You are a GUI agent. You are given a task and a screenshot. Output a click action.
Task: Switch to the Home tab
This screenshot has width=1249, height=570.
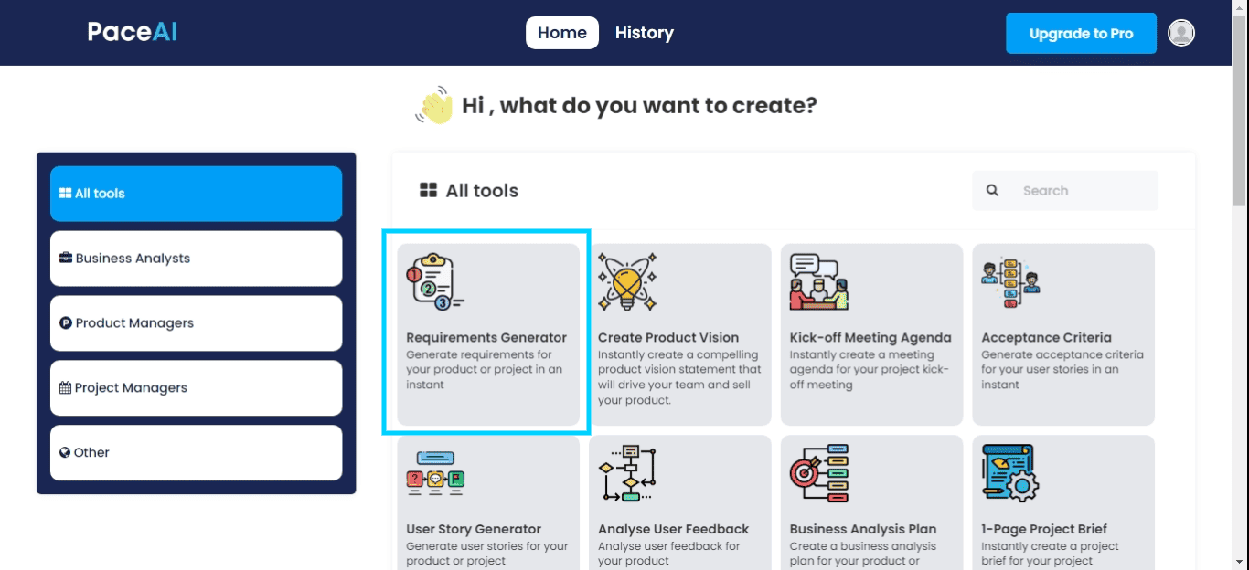click(561, 32)
